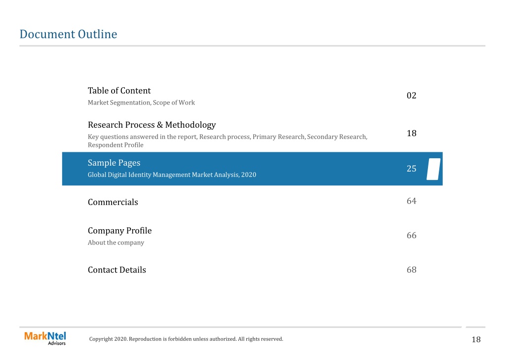505x349 pixels.
Task: Click page number 25 in blue bar
Action: point(411,169)
